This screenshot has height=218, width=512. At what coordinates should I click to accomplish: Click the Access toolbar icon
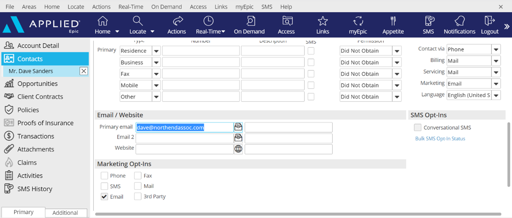(x=287, y=21)
